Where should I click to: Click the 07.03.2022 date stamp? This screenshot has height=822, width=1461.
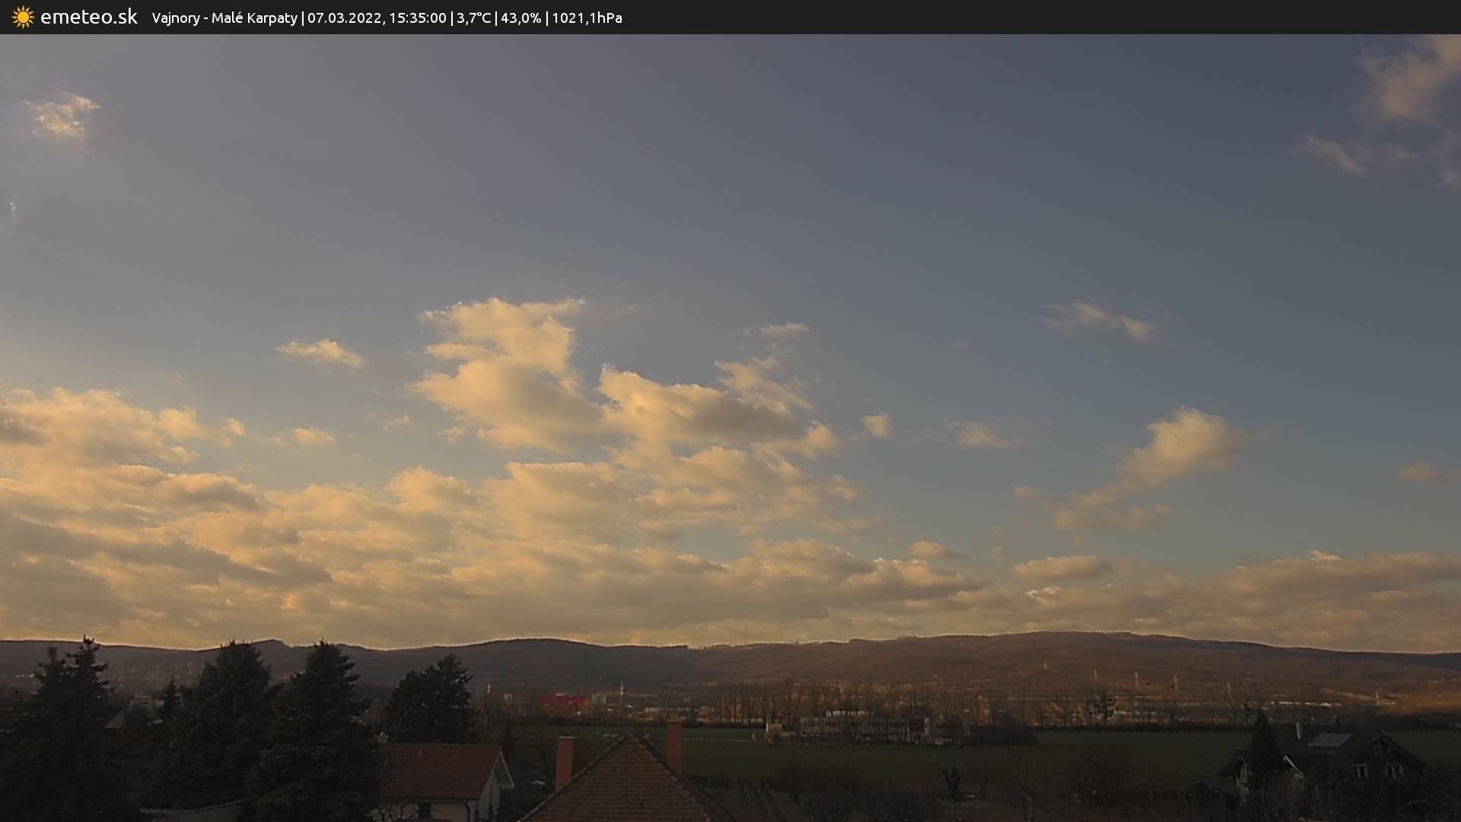click(344, 18)
